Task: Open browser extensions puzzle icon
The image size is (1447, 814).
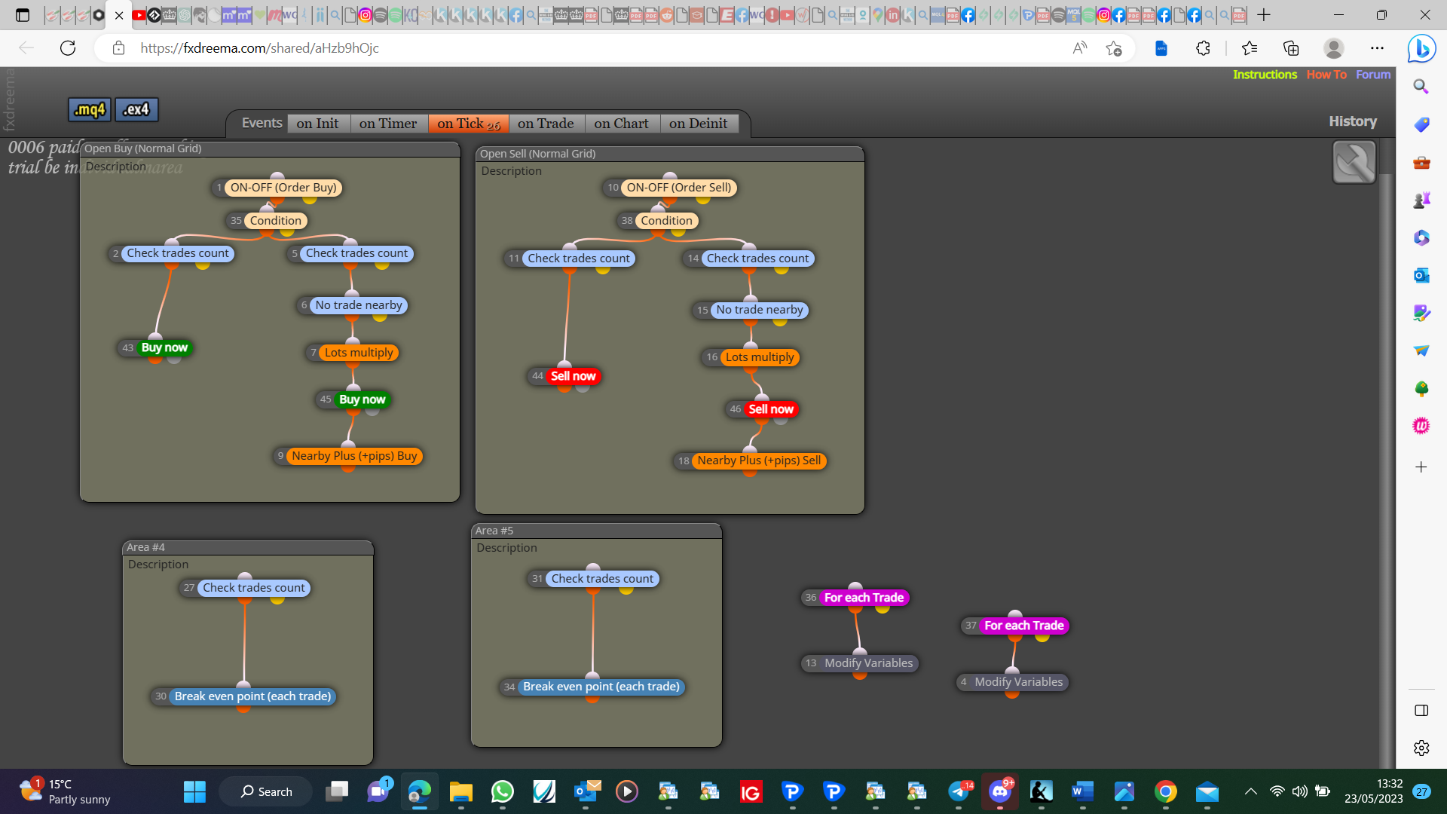Action: point(1203,48)
